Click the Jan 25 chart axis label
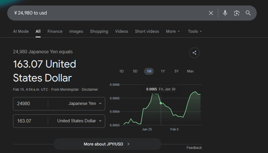Image resolution: width=268 pixels, height=153 pixels. (x=147, y=130)
